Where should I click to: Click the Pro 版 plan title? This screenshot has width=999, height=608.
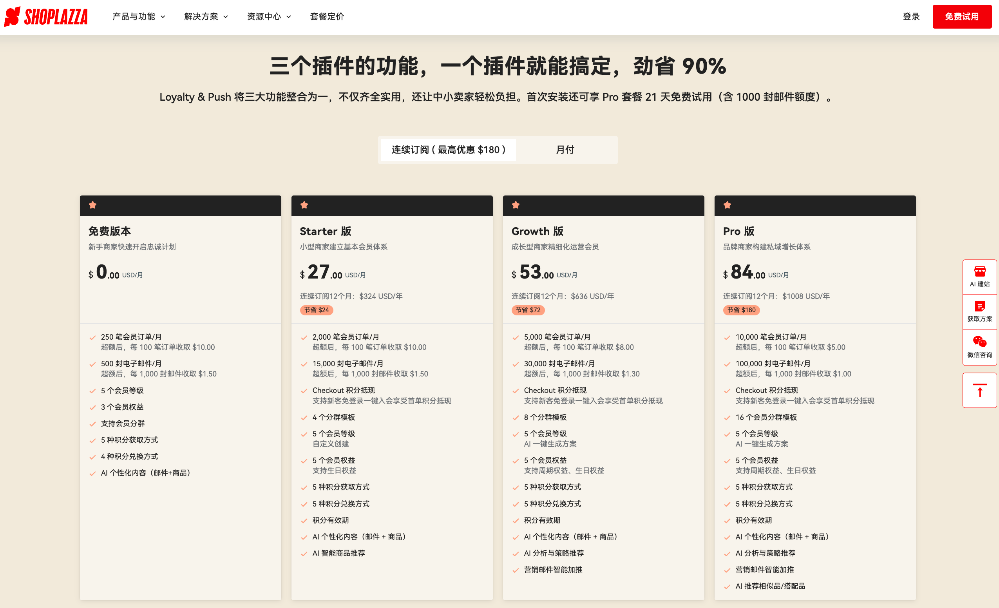tap(738, 232)
